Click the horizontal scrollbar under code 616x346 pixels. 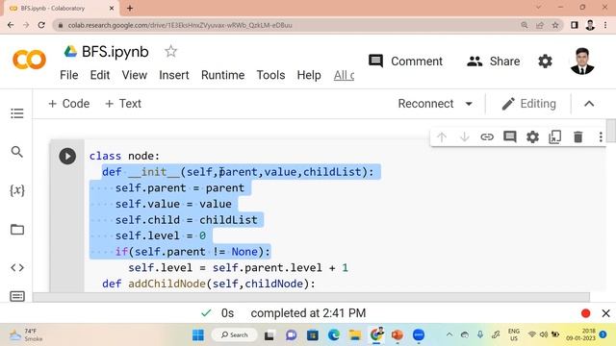[x=311, y=297]
